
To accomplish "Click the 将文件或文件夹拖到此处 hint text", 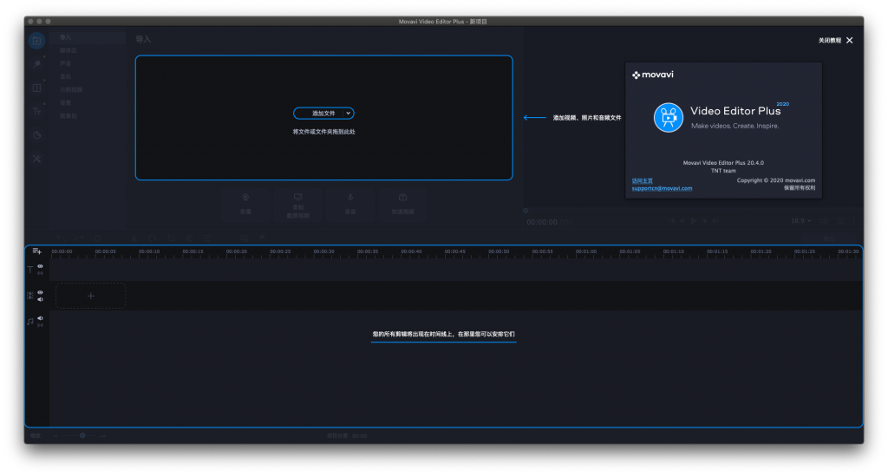I will coord(324,132).
